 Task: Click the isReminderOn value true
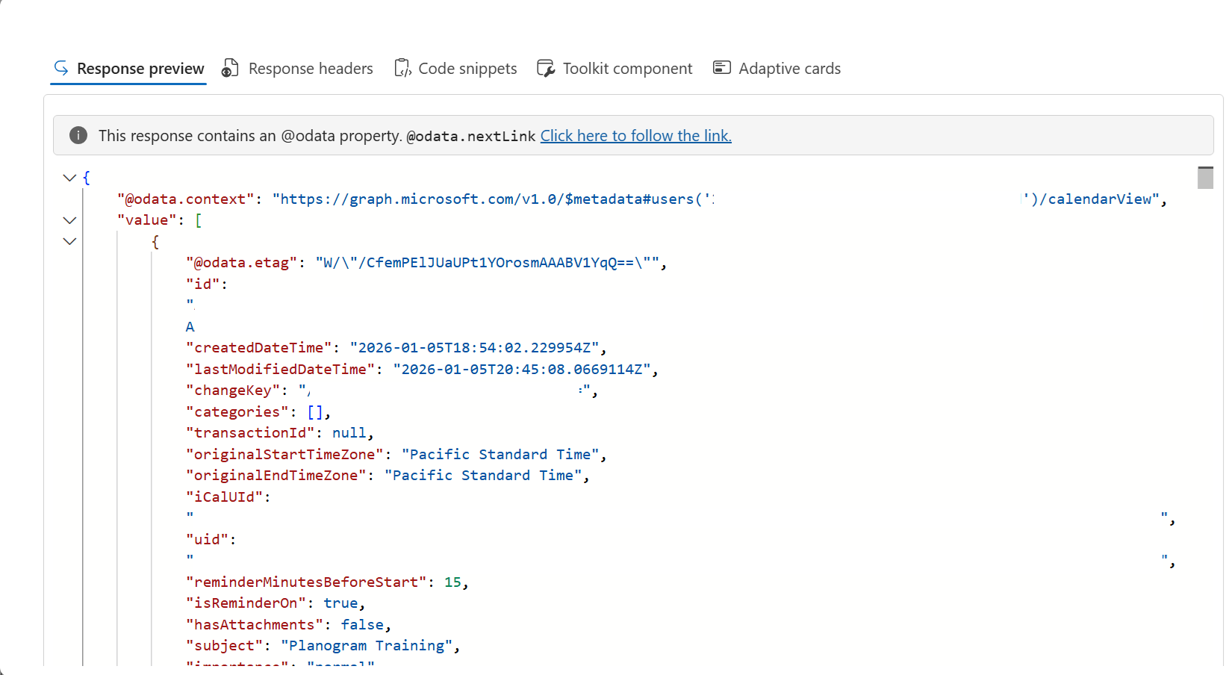pos(340,603)
